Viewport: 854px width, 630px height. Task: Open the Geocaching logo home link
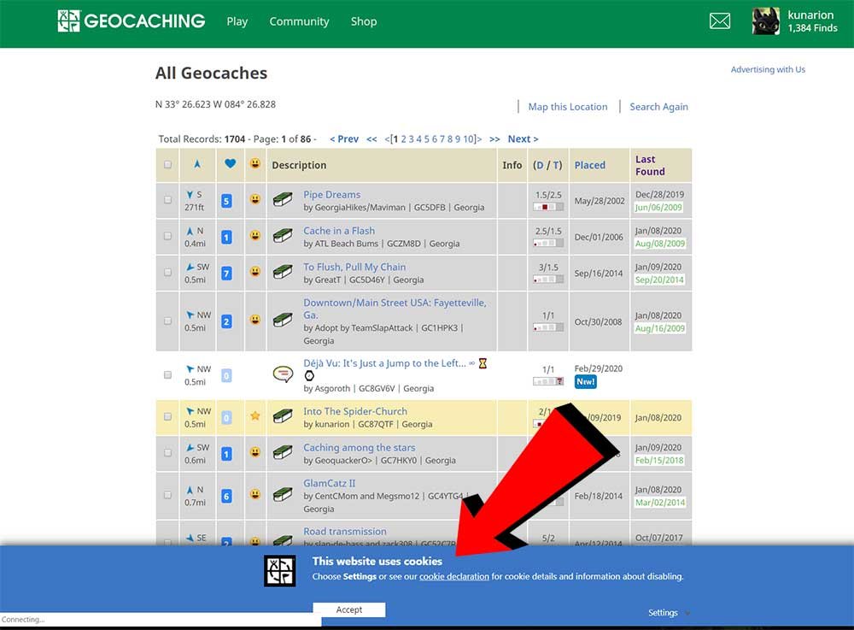pos(132,21)
